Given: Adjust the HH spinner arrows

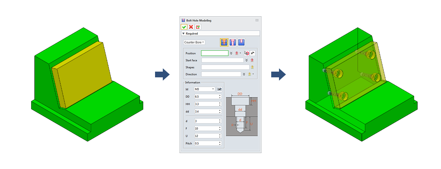Looking at the screenshot, I should (220, 104).
